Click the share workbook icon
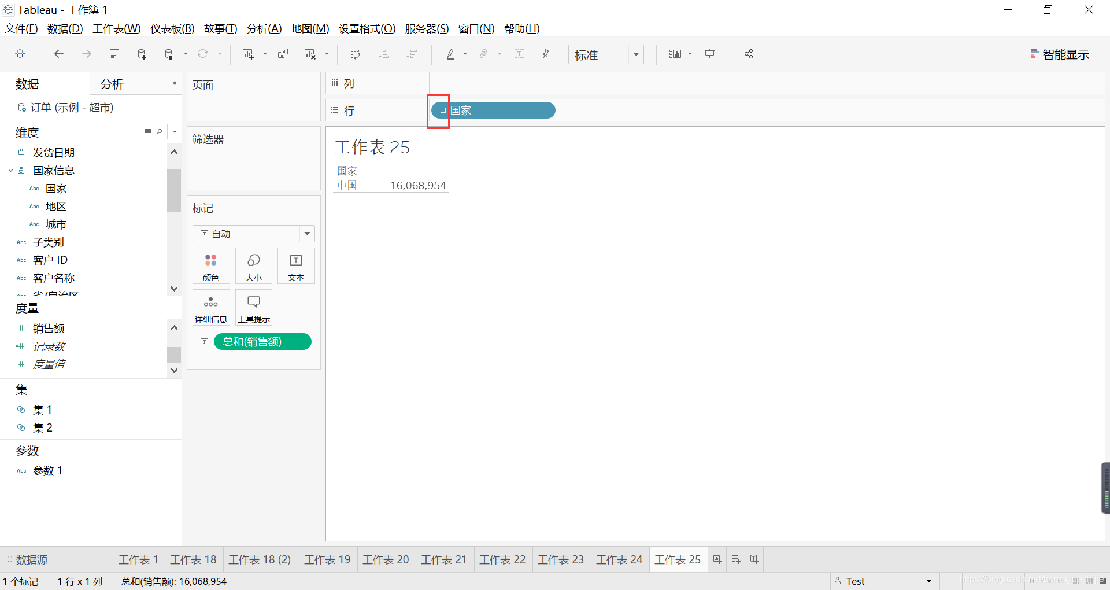1110x590 pixels. [749, 54]
